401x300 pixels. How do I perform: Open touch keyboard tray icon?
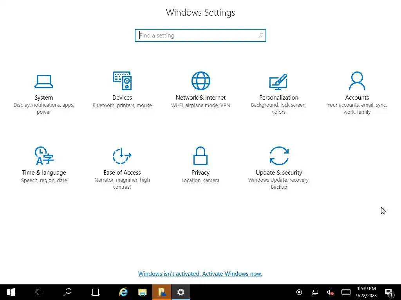[x=346, y=292]
